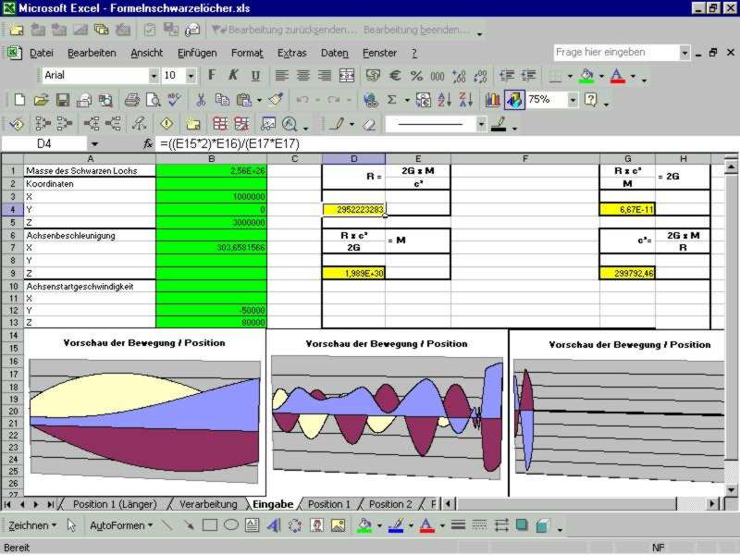Expand the Name Box dropdown

pos(94,143)
